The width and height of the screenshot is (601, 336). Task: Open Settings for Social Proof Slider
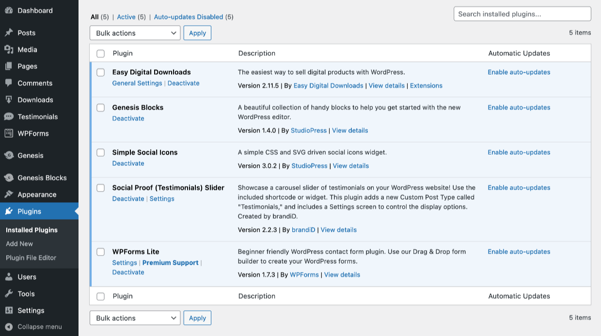(x=162, y=199)
